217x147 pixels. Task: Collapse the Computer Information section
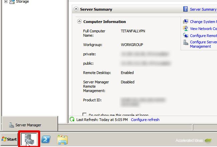point(79,21)
